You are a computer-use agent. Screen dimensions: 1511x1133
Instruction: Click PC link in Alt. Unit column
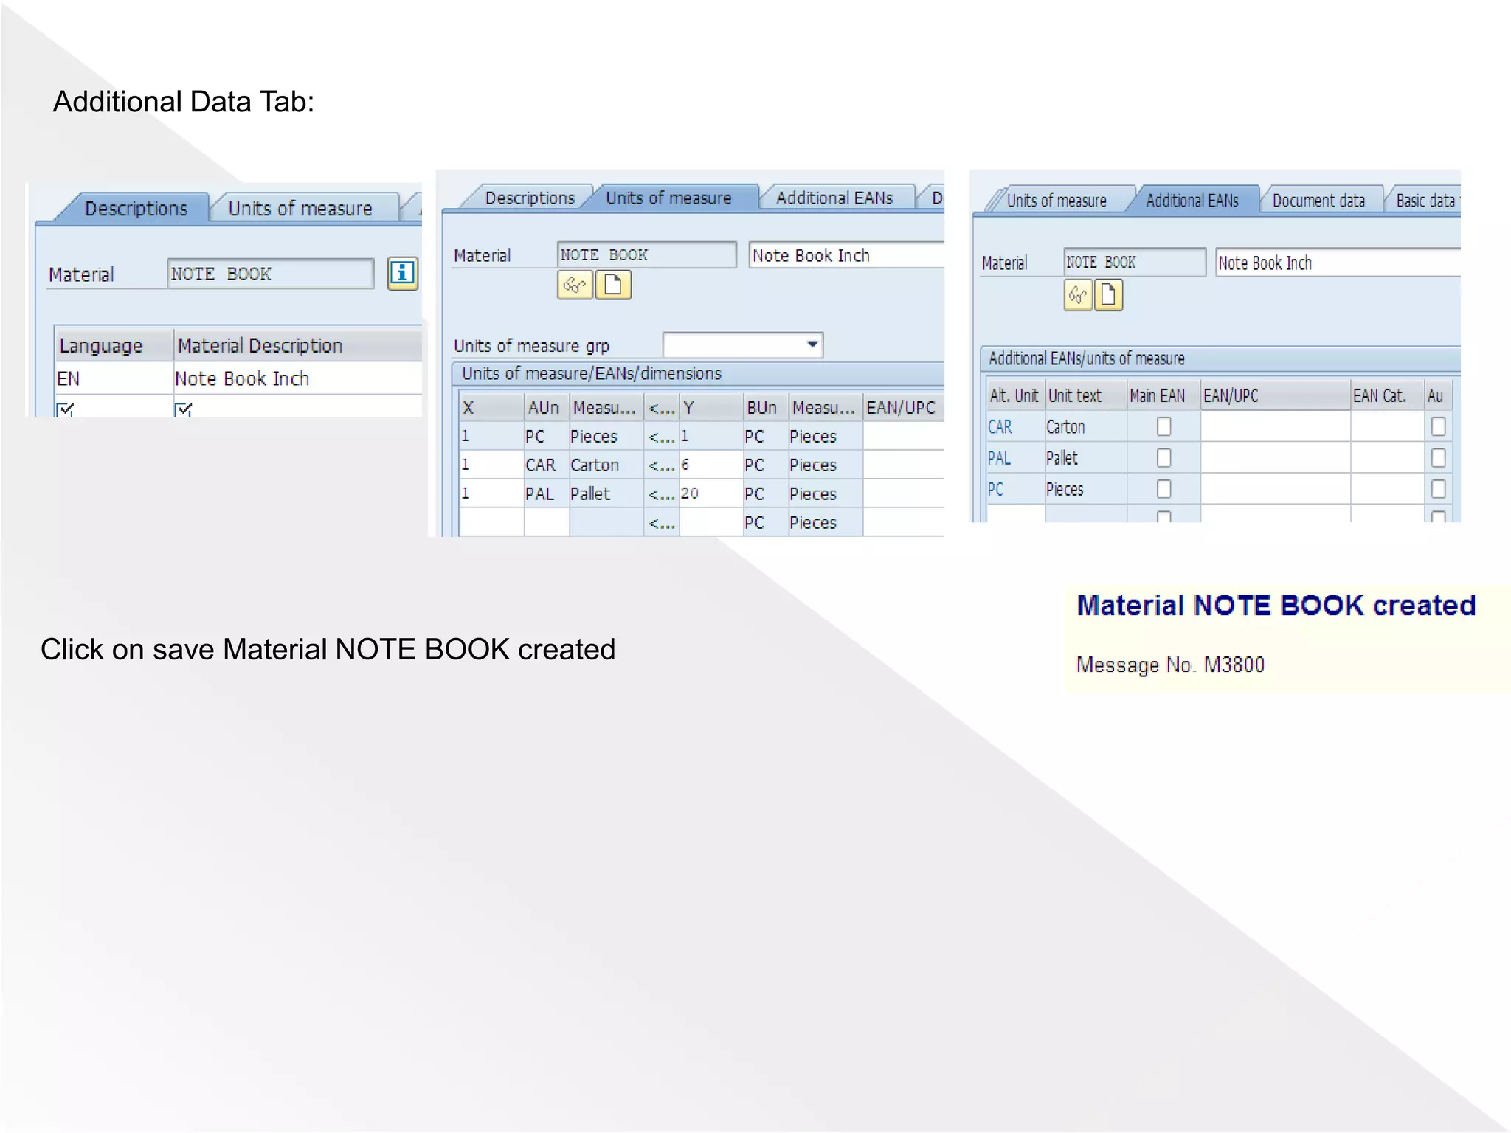[995, 489]
